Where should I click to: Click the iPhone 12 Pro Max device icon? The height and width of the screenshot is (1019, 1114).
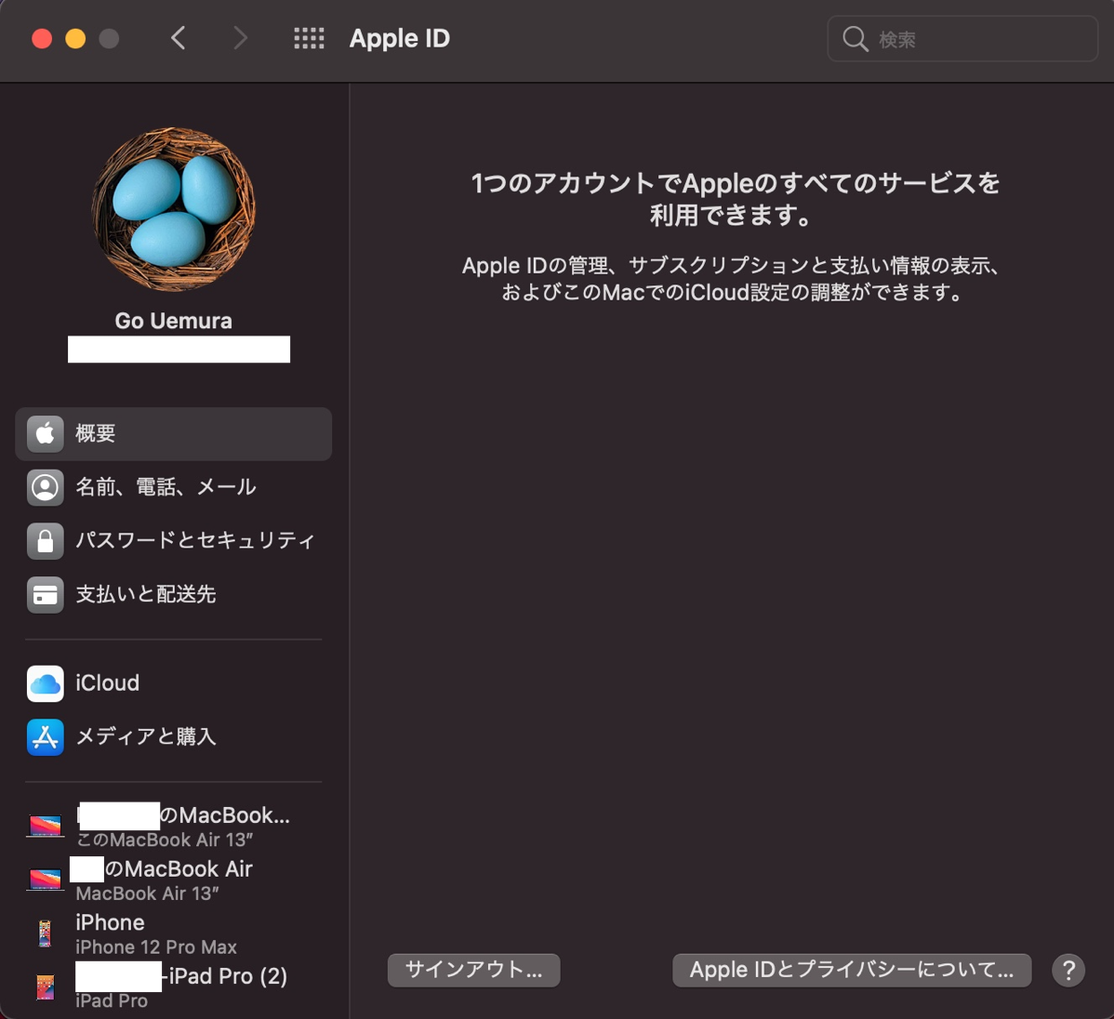pos(46,933)
